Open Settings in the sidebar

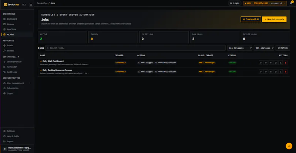17,131
